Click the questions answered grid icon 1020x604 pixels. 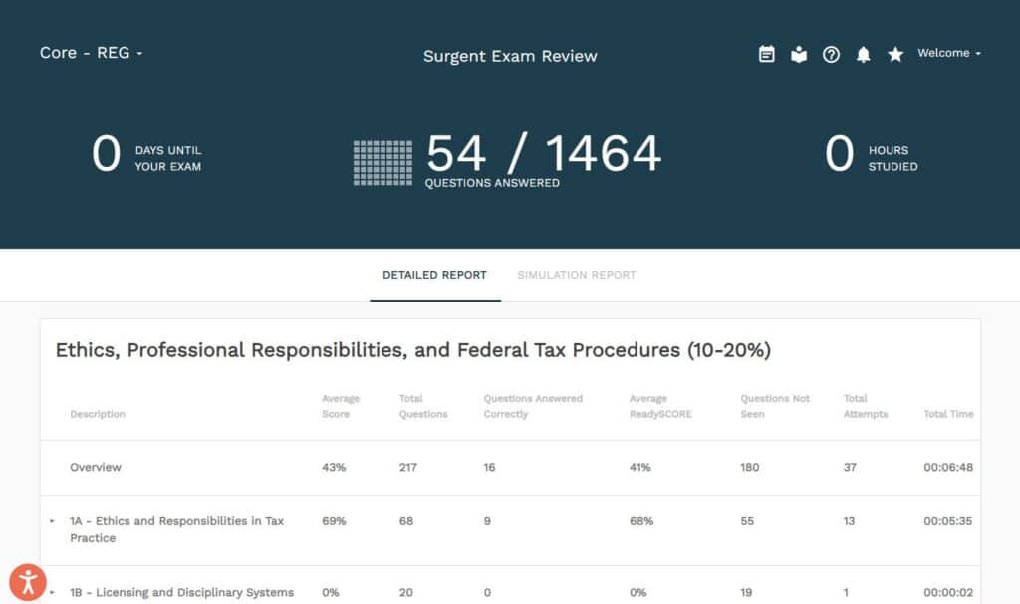[382, 162]
